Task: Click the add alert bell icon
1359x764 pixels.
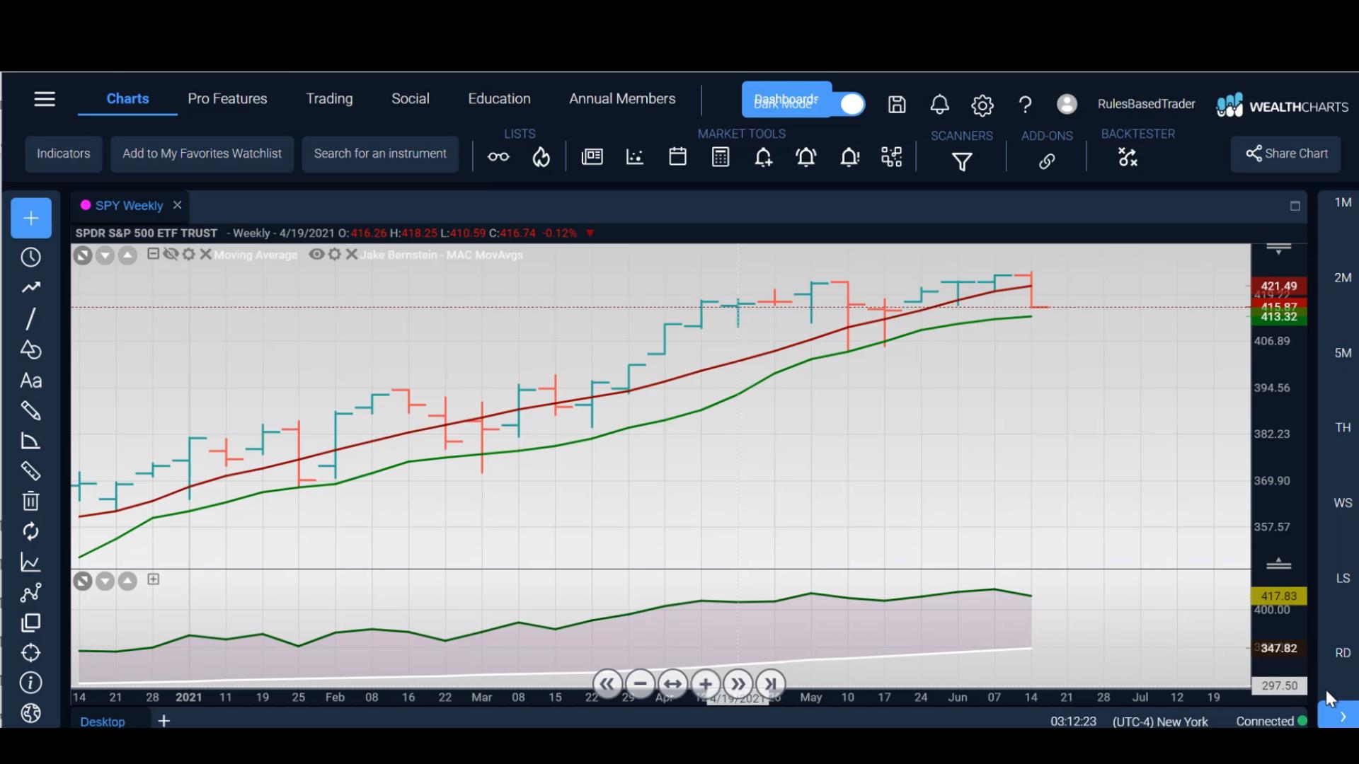Action: pyautogui.click(x=763, y=157)
